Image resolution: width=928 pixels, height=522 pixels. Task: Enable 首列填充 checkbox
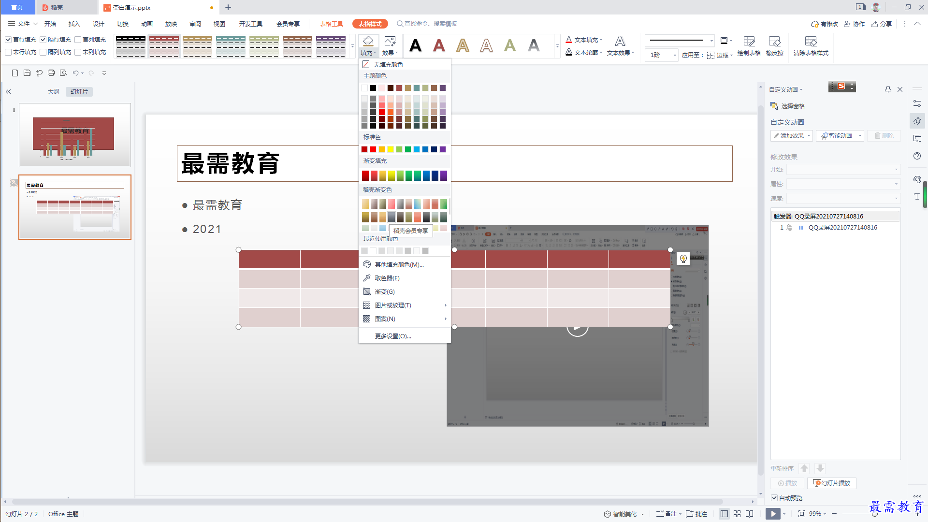[78, 40]
